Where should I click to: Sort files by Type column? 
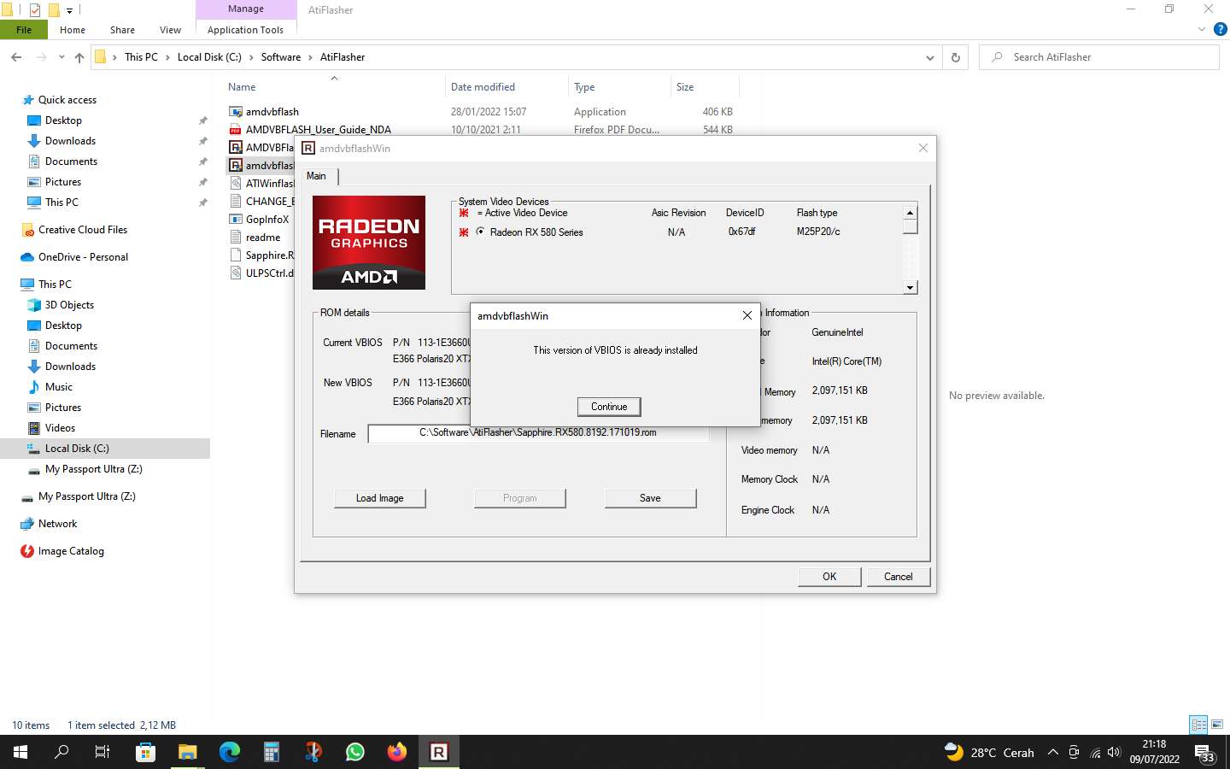click(620, 87)
